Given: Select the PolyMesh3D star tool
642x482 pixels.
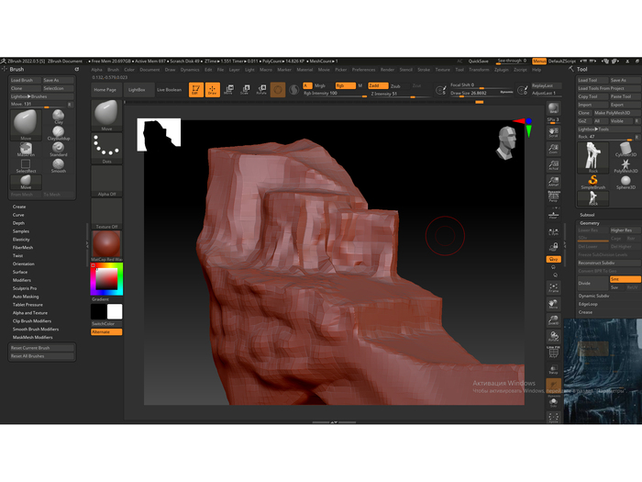Looking at the screenshot, I should [x=625, y=165].
